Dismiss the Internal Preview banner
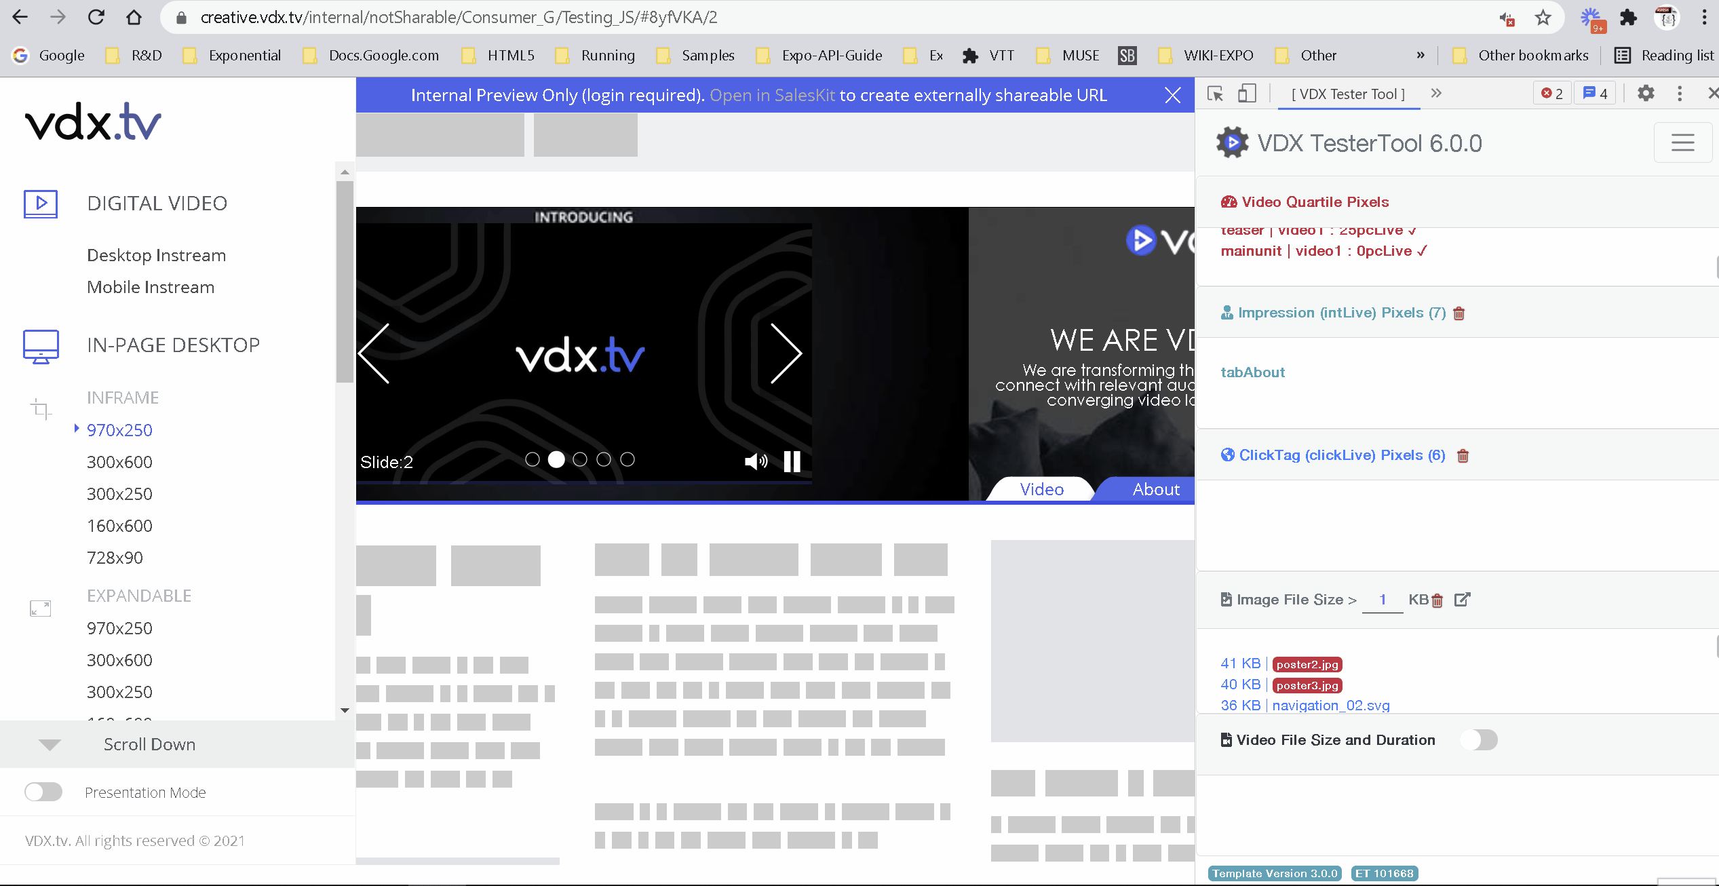1719x886 pixels. click(1173, 95)
